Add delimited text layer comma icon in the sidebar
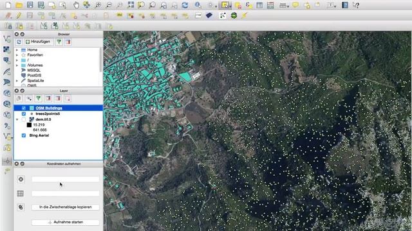 (6, 126)
